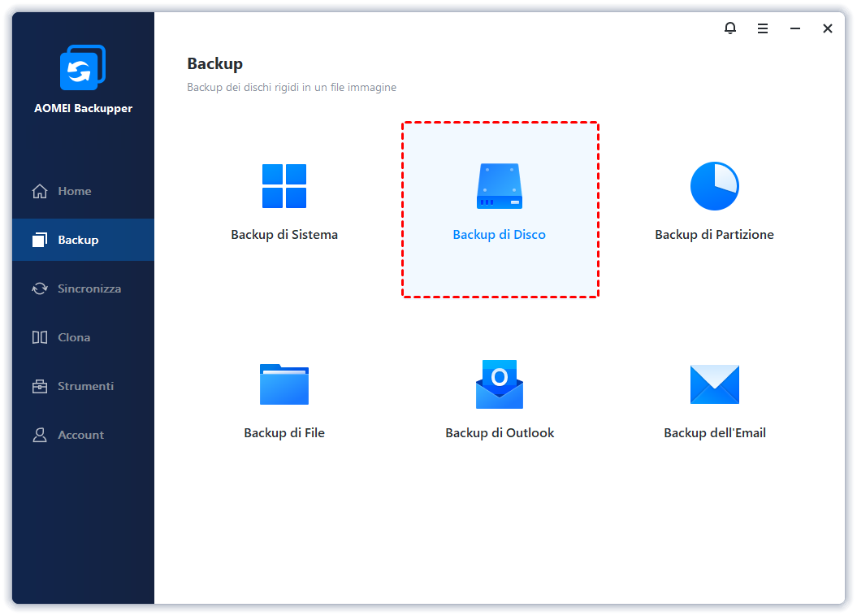Go to Home in the sidebar
The image size is (857, 616).
[x=74, y=191]
